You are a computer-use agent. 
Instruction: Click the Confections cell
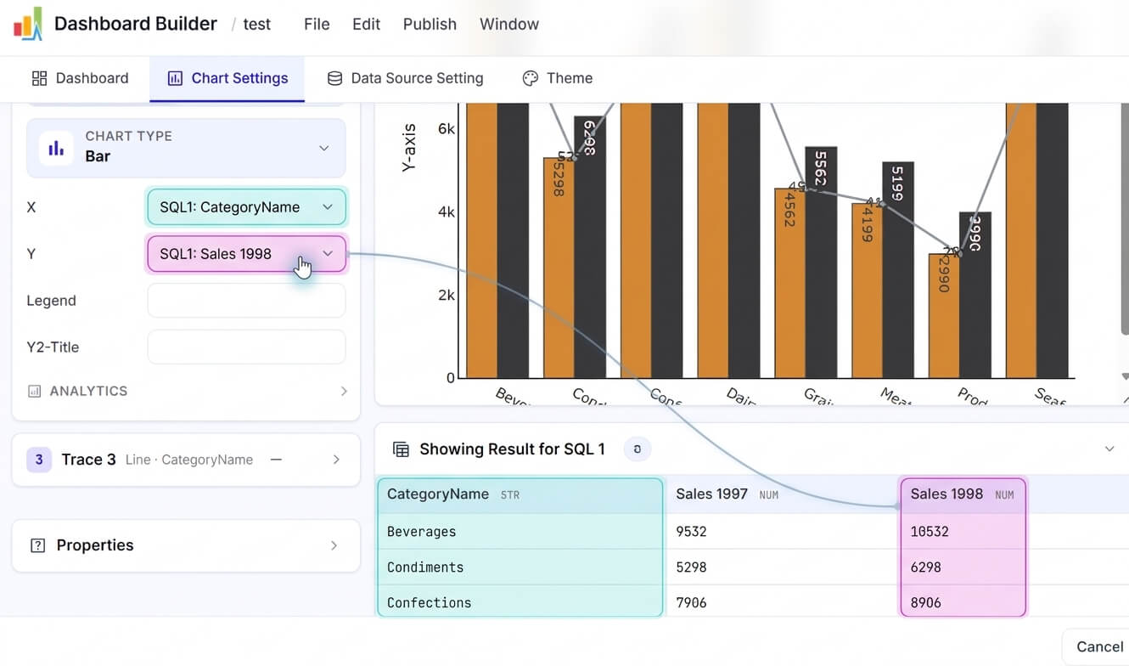(520, 602)
